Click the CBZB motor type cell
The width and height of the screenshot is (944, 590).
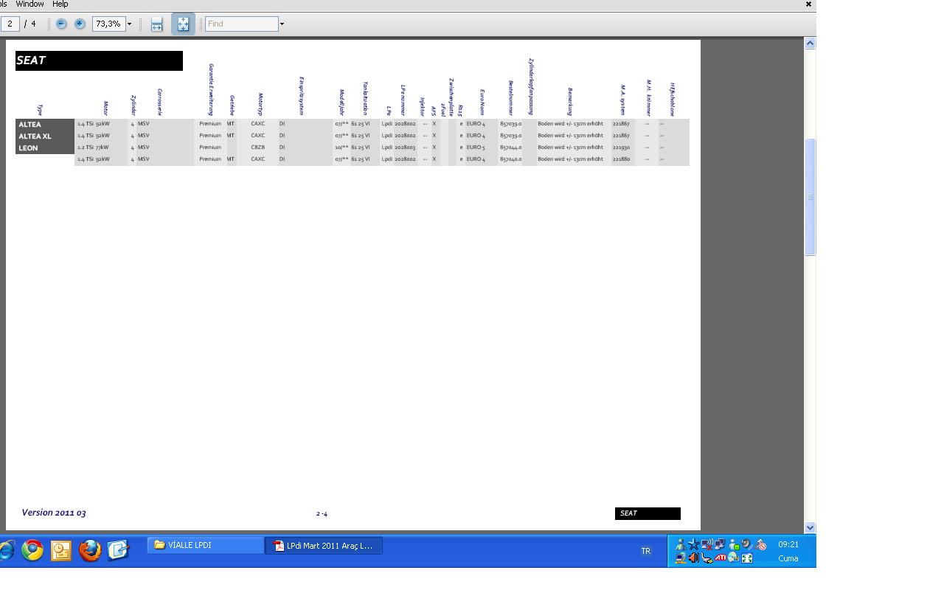tap(257, 147)
